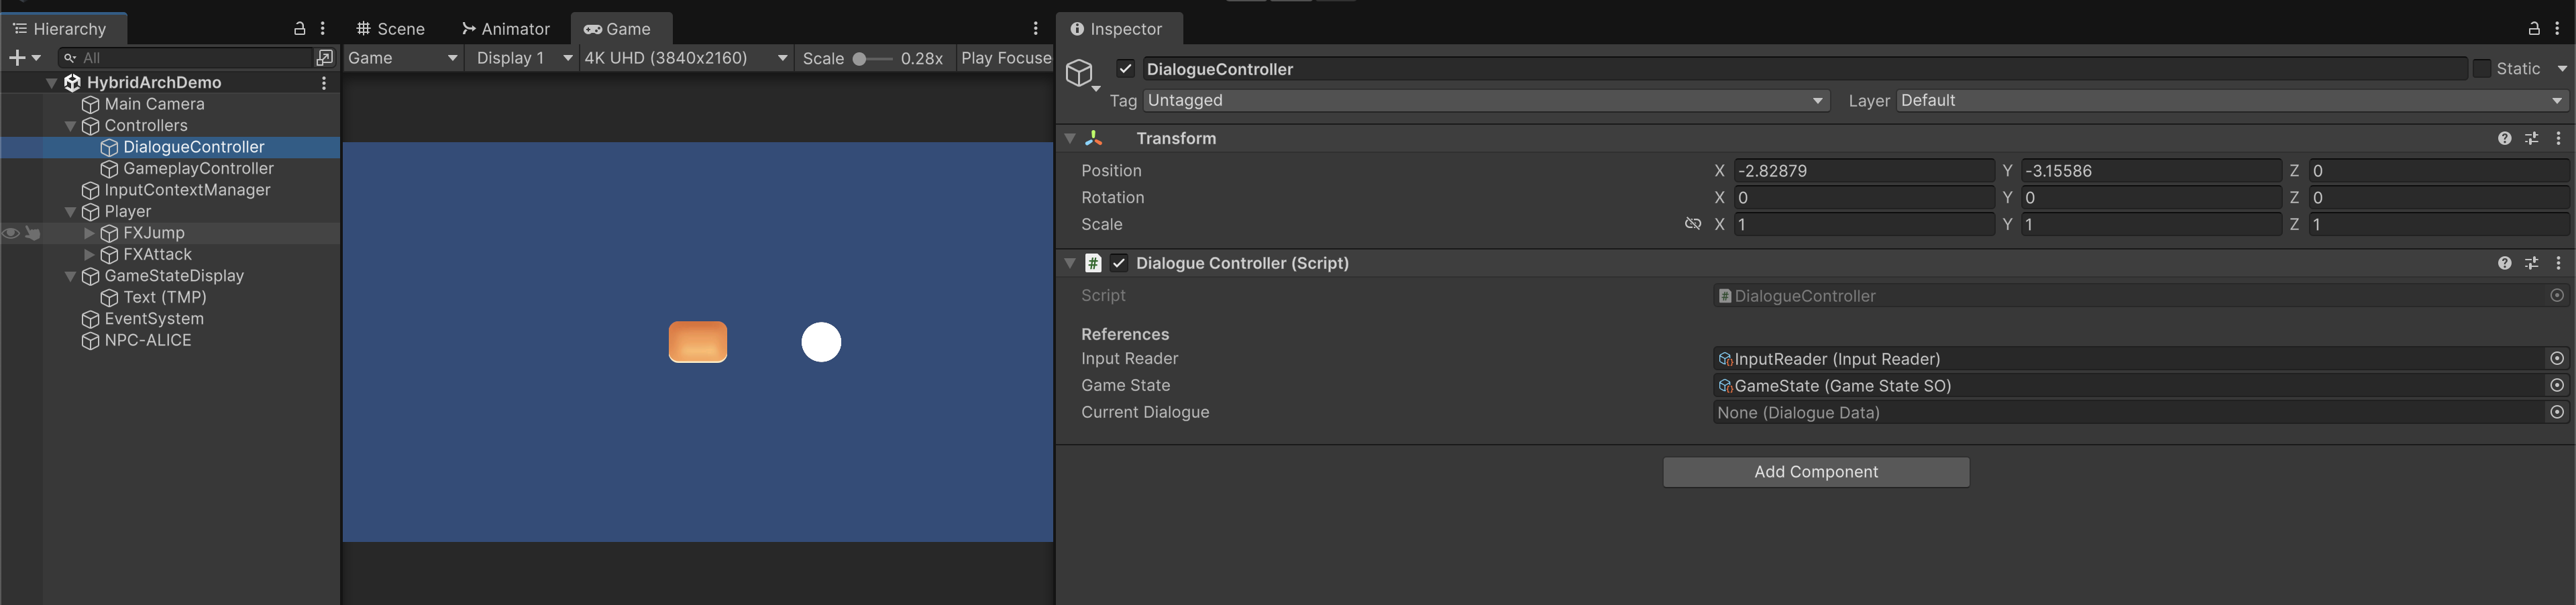Click the object picker for Current Dialogue
This screenshot has width=2576, height=605.
click(2556, 412)
